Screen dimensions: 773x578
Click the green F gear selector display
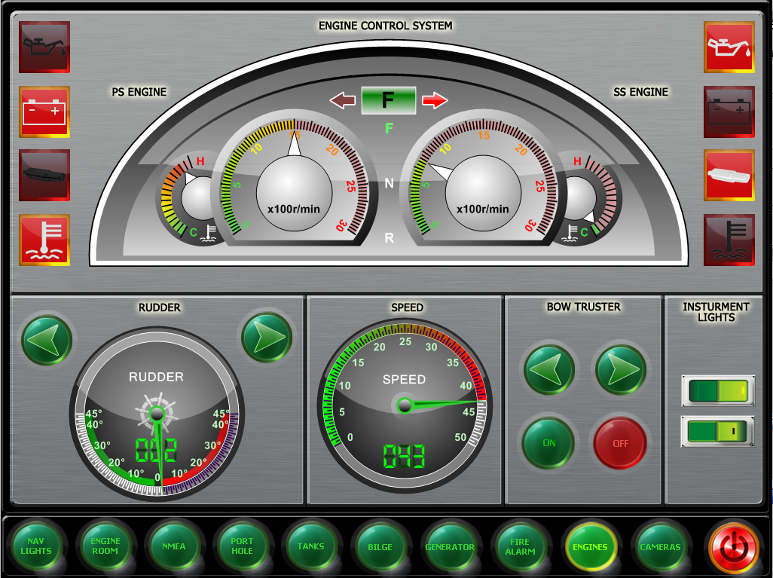click(x=389, y=99)
